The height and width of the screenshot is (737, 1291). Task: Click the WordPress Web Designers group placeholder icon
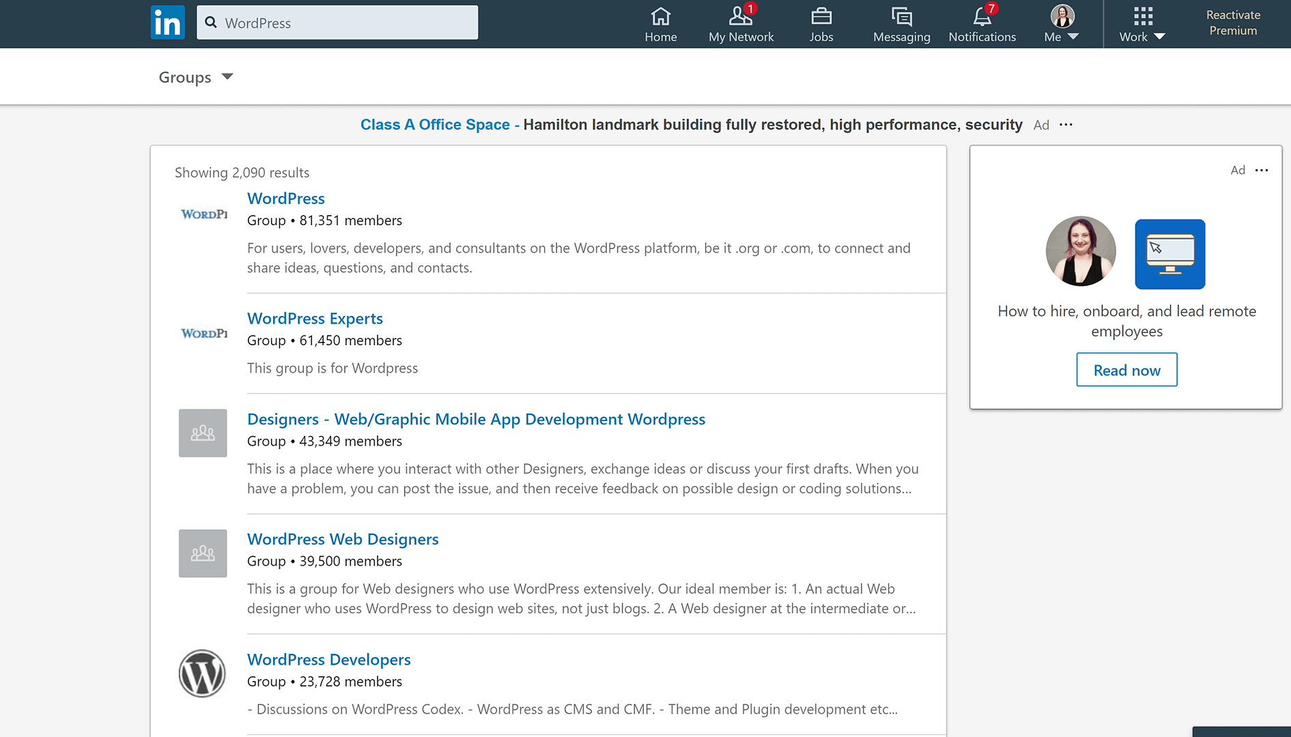click(x=203, y=553)
